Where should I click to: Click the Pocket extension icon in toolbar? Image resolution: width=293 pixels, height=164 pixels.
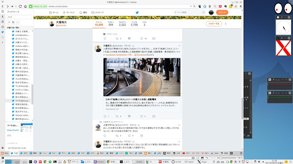(x=220, y=6)
